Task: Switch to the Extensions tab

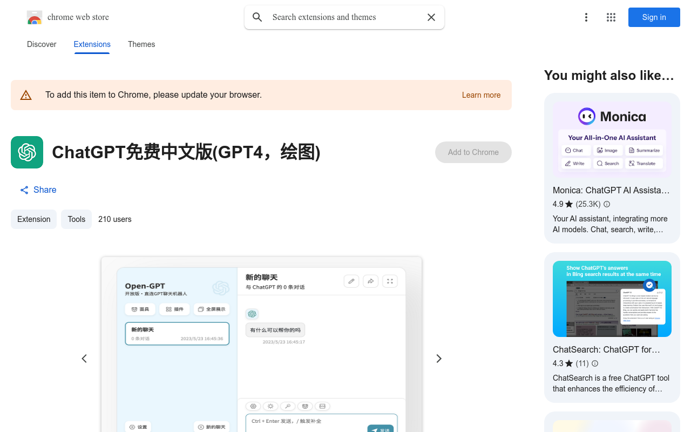Action: point(92,44)
